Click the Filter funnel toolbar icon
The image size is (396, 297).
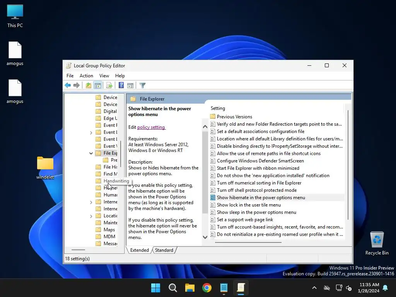[142, 85]
